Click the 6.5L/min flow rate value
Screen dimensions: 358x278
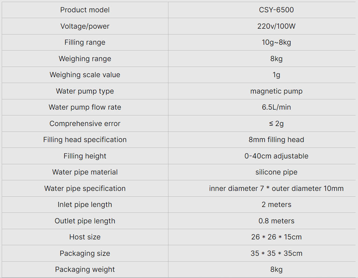pyautogui.click(x=276, y=107)
